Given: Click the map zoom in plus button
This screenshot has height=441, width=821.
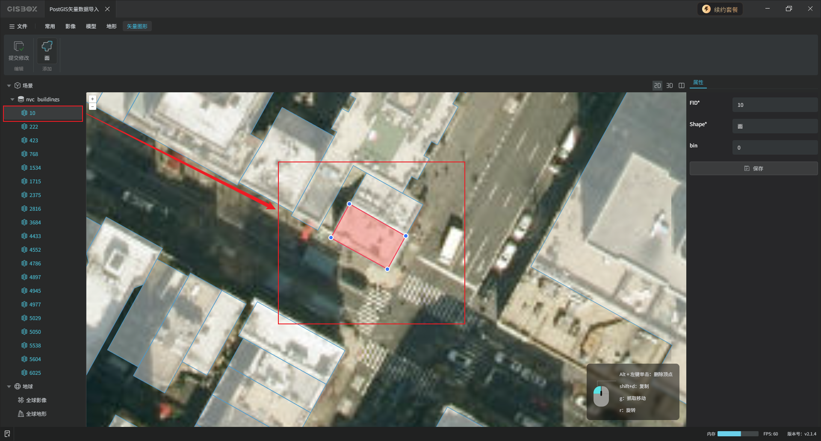Looking at the screenshot, I should point(92,99).
